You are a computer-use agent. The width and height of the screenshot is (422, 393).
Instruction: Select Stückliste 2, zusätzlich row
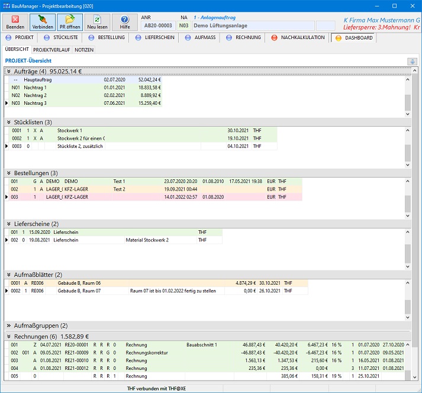(x=143, y=146)
